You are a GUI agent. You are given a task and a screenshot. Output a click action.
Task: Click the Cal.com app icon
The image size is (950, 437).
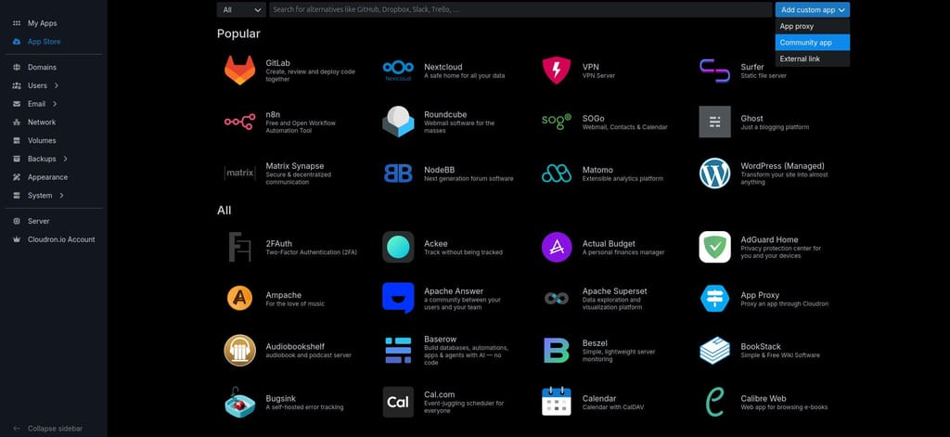[x=398, y=402]
